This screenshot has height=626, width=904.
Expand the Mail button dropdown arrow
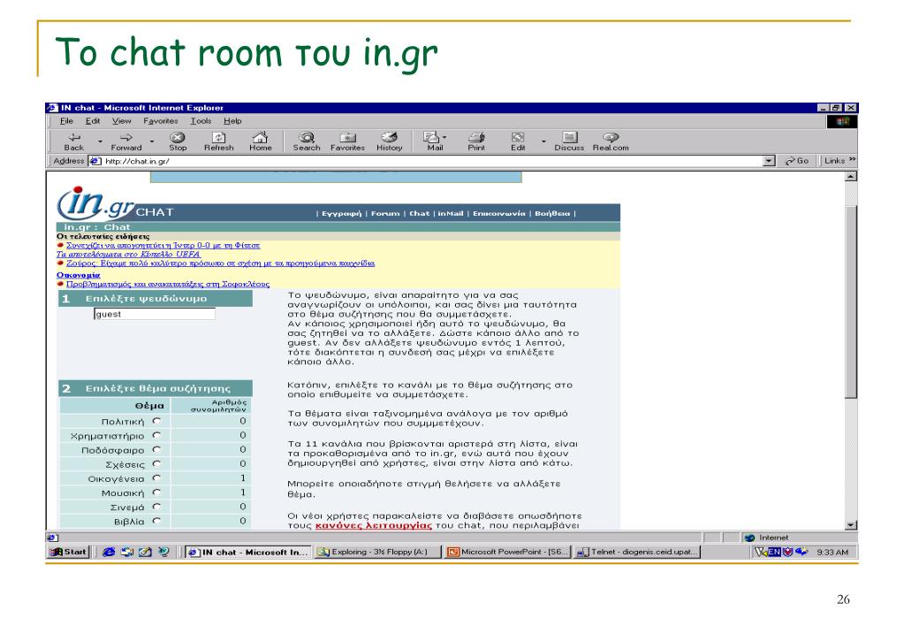click(444, 137)
